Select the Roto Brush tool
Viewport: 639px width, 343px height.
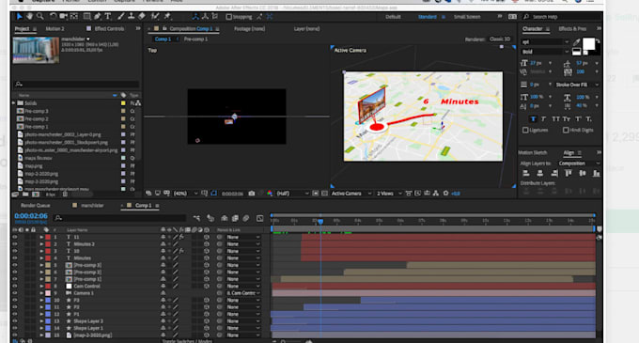[x=155, y=16]
